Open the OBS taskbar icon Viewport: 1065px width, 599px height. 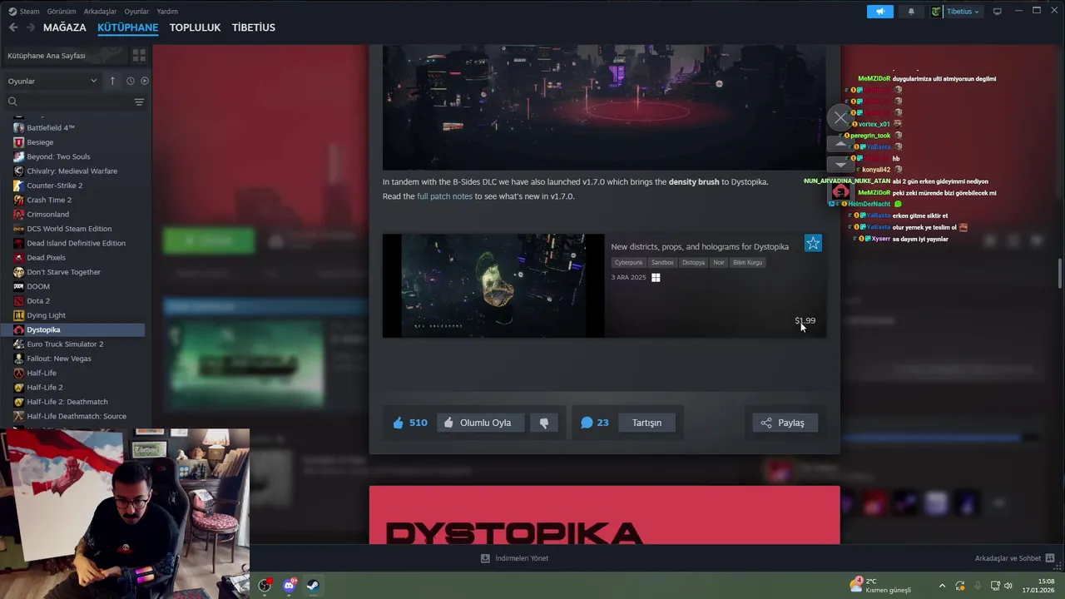[265, 586]
